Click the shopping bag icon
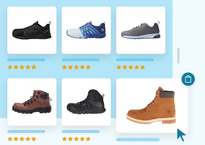This screenshot has width=205, height=145. (x=188, y=79)
